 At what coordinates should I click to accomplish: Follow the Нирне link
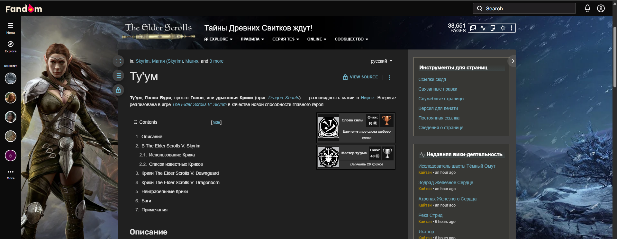[367, 98]
